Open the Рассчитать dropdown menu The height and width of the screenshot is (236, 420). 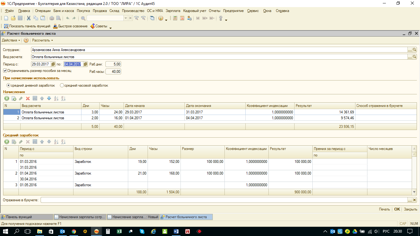pyautogui.click(x=42, y=40)
